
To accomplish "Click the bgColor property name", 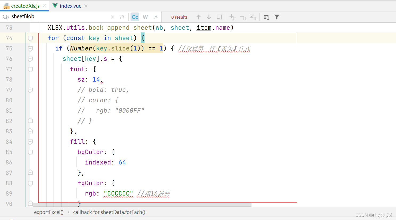I will click(90, 152).
